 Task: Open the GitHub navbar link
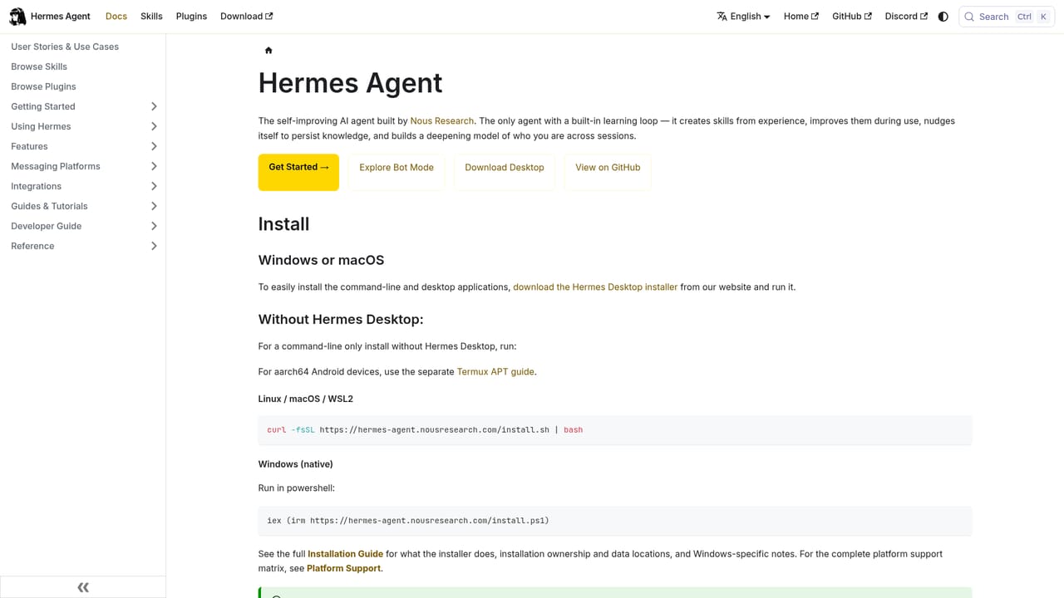[x=852, y=17]
